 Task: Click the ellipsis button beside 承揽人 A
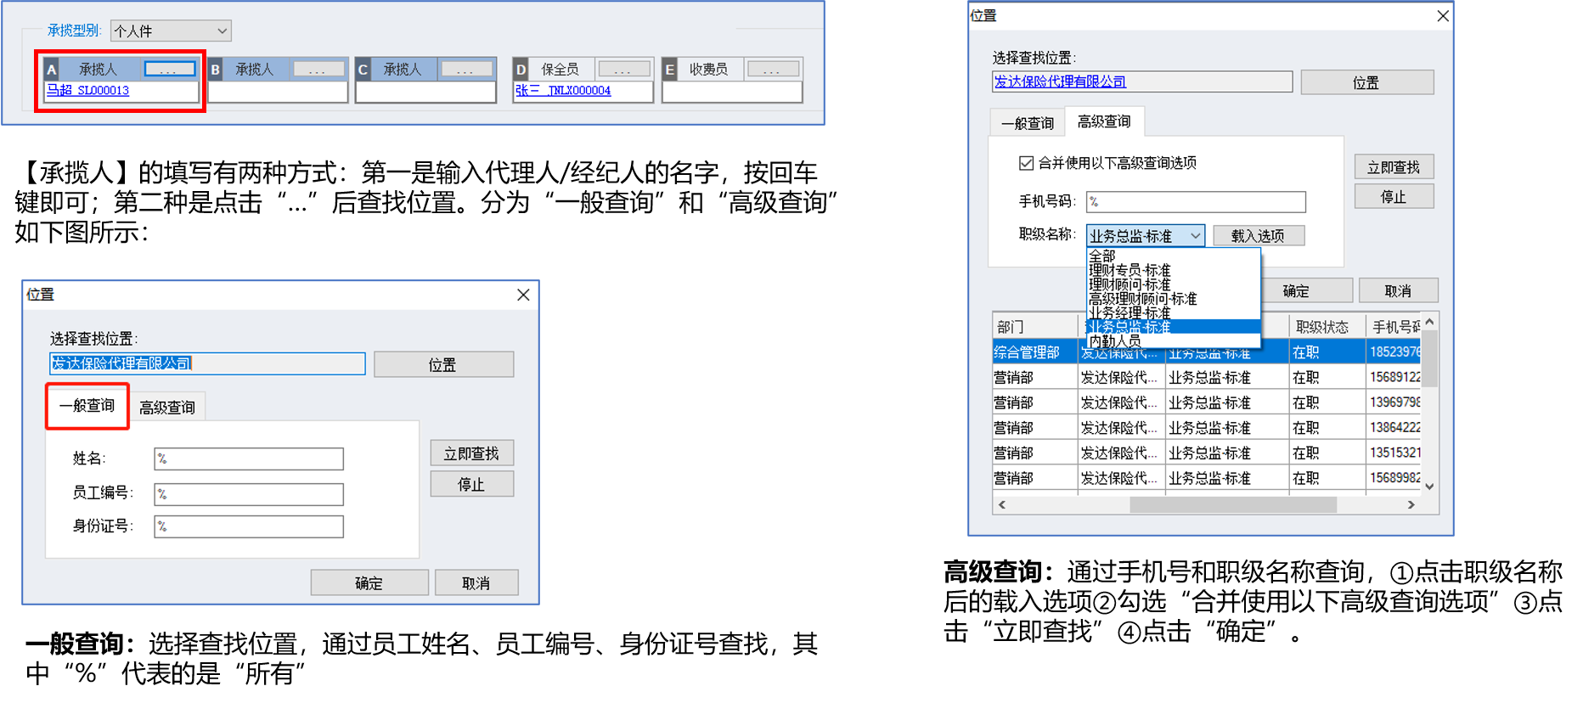[170, 69]
